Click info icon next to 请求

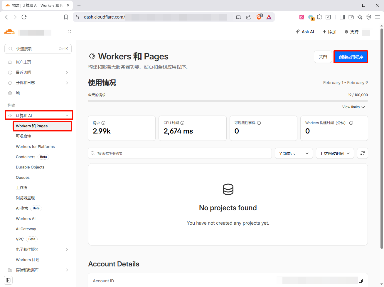coord(103,123)
